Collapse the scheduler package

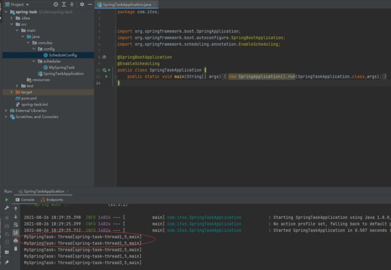[34, 61]
